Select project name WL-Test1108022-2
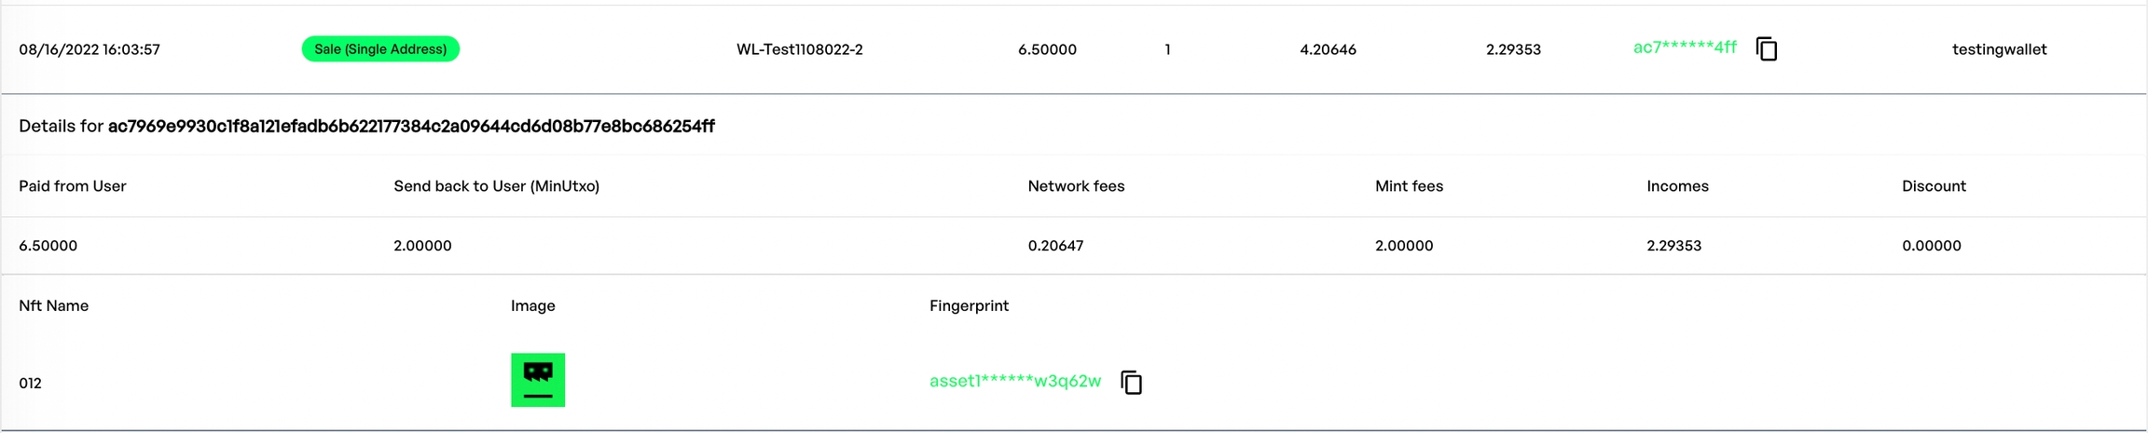Image resolution: width=2148 pixels, height=433 pixels. pos(799,49)
